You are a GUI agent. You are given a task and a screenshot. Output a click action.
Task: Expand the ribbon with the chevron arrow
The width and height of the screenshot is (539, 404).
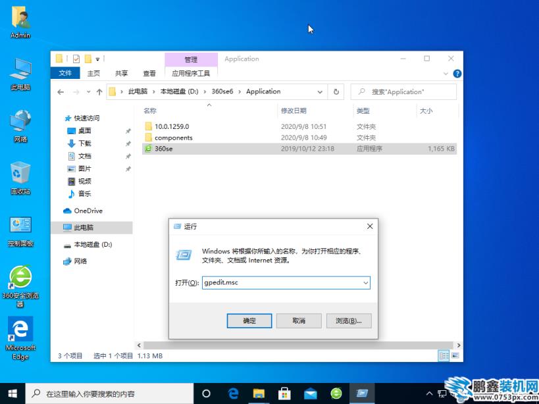447,74
